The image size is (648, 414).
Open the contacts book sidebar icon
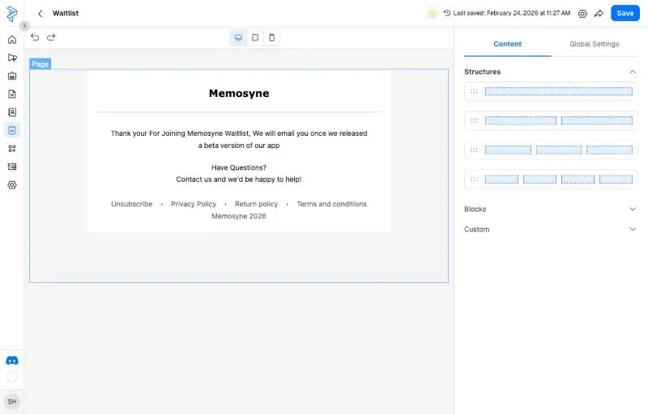[x=12, y=112]
